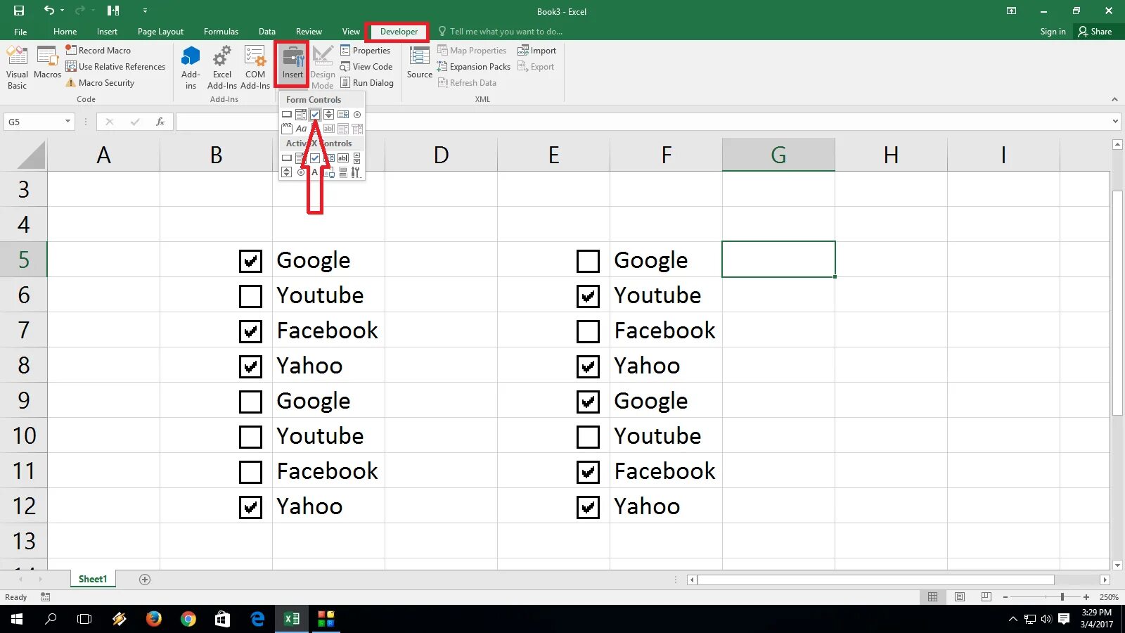This screenshot has height=633, width=1125.
Task: Check Google checkbox in row 9 column B
Action: pyautogui.click(x=250, y=402)
